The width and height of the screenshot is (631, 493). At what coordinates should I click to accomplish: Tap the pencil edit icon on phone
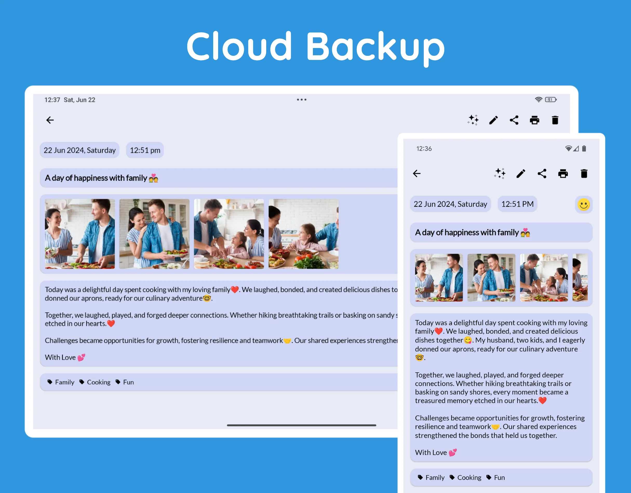521,174
